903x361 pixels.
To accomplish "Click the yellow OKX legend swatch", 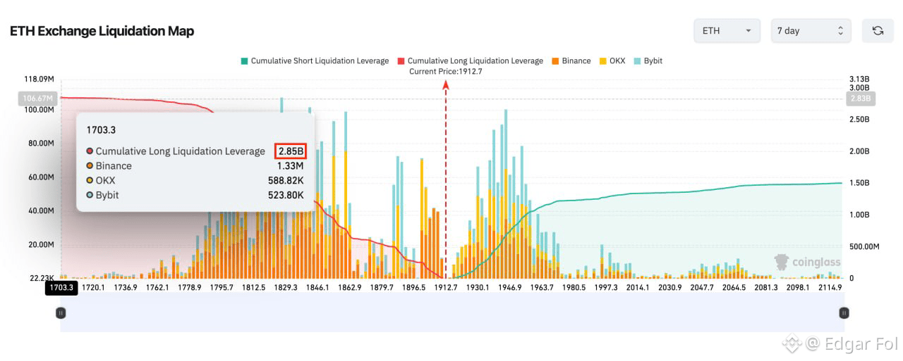I will coord(602,61).
